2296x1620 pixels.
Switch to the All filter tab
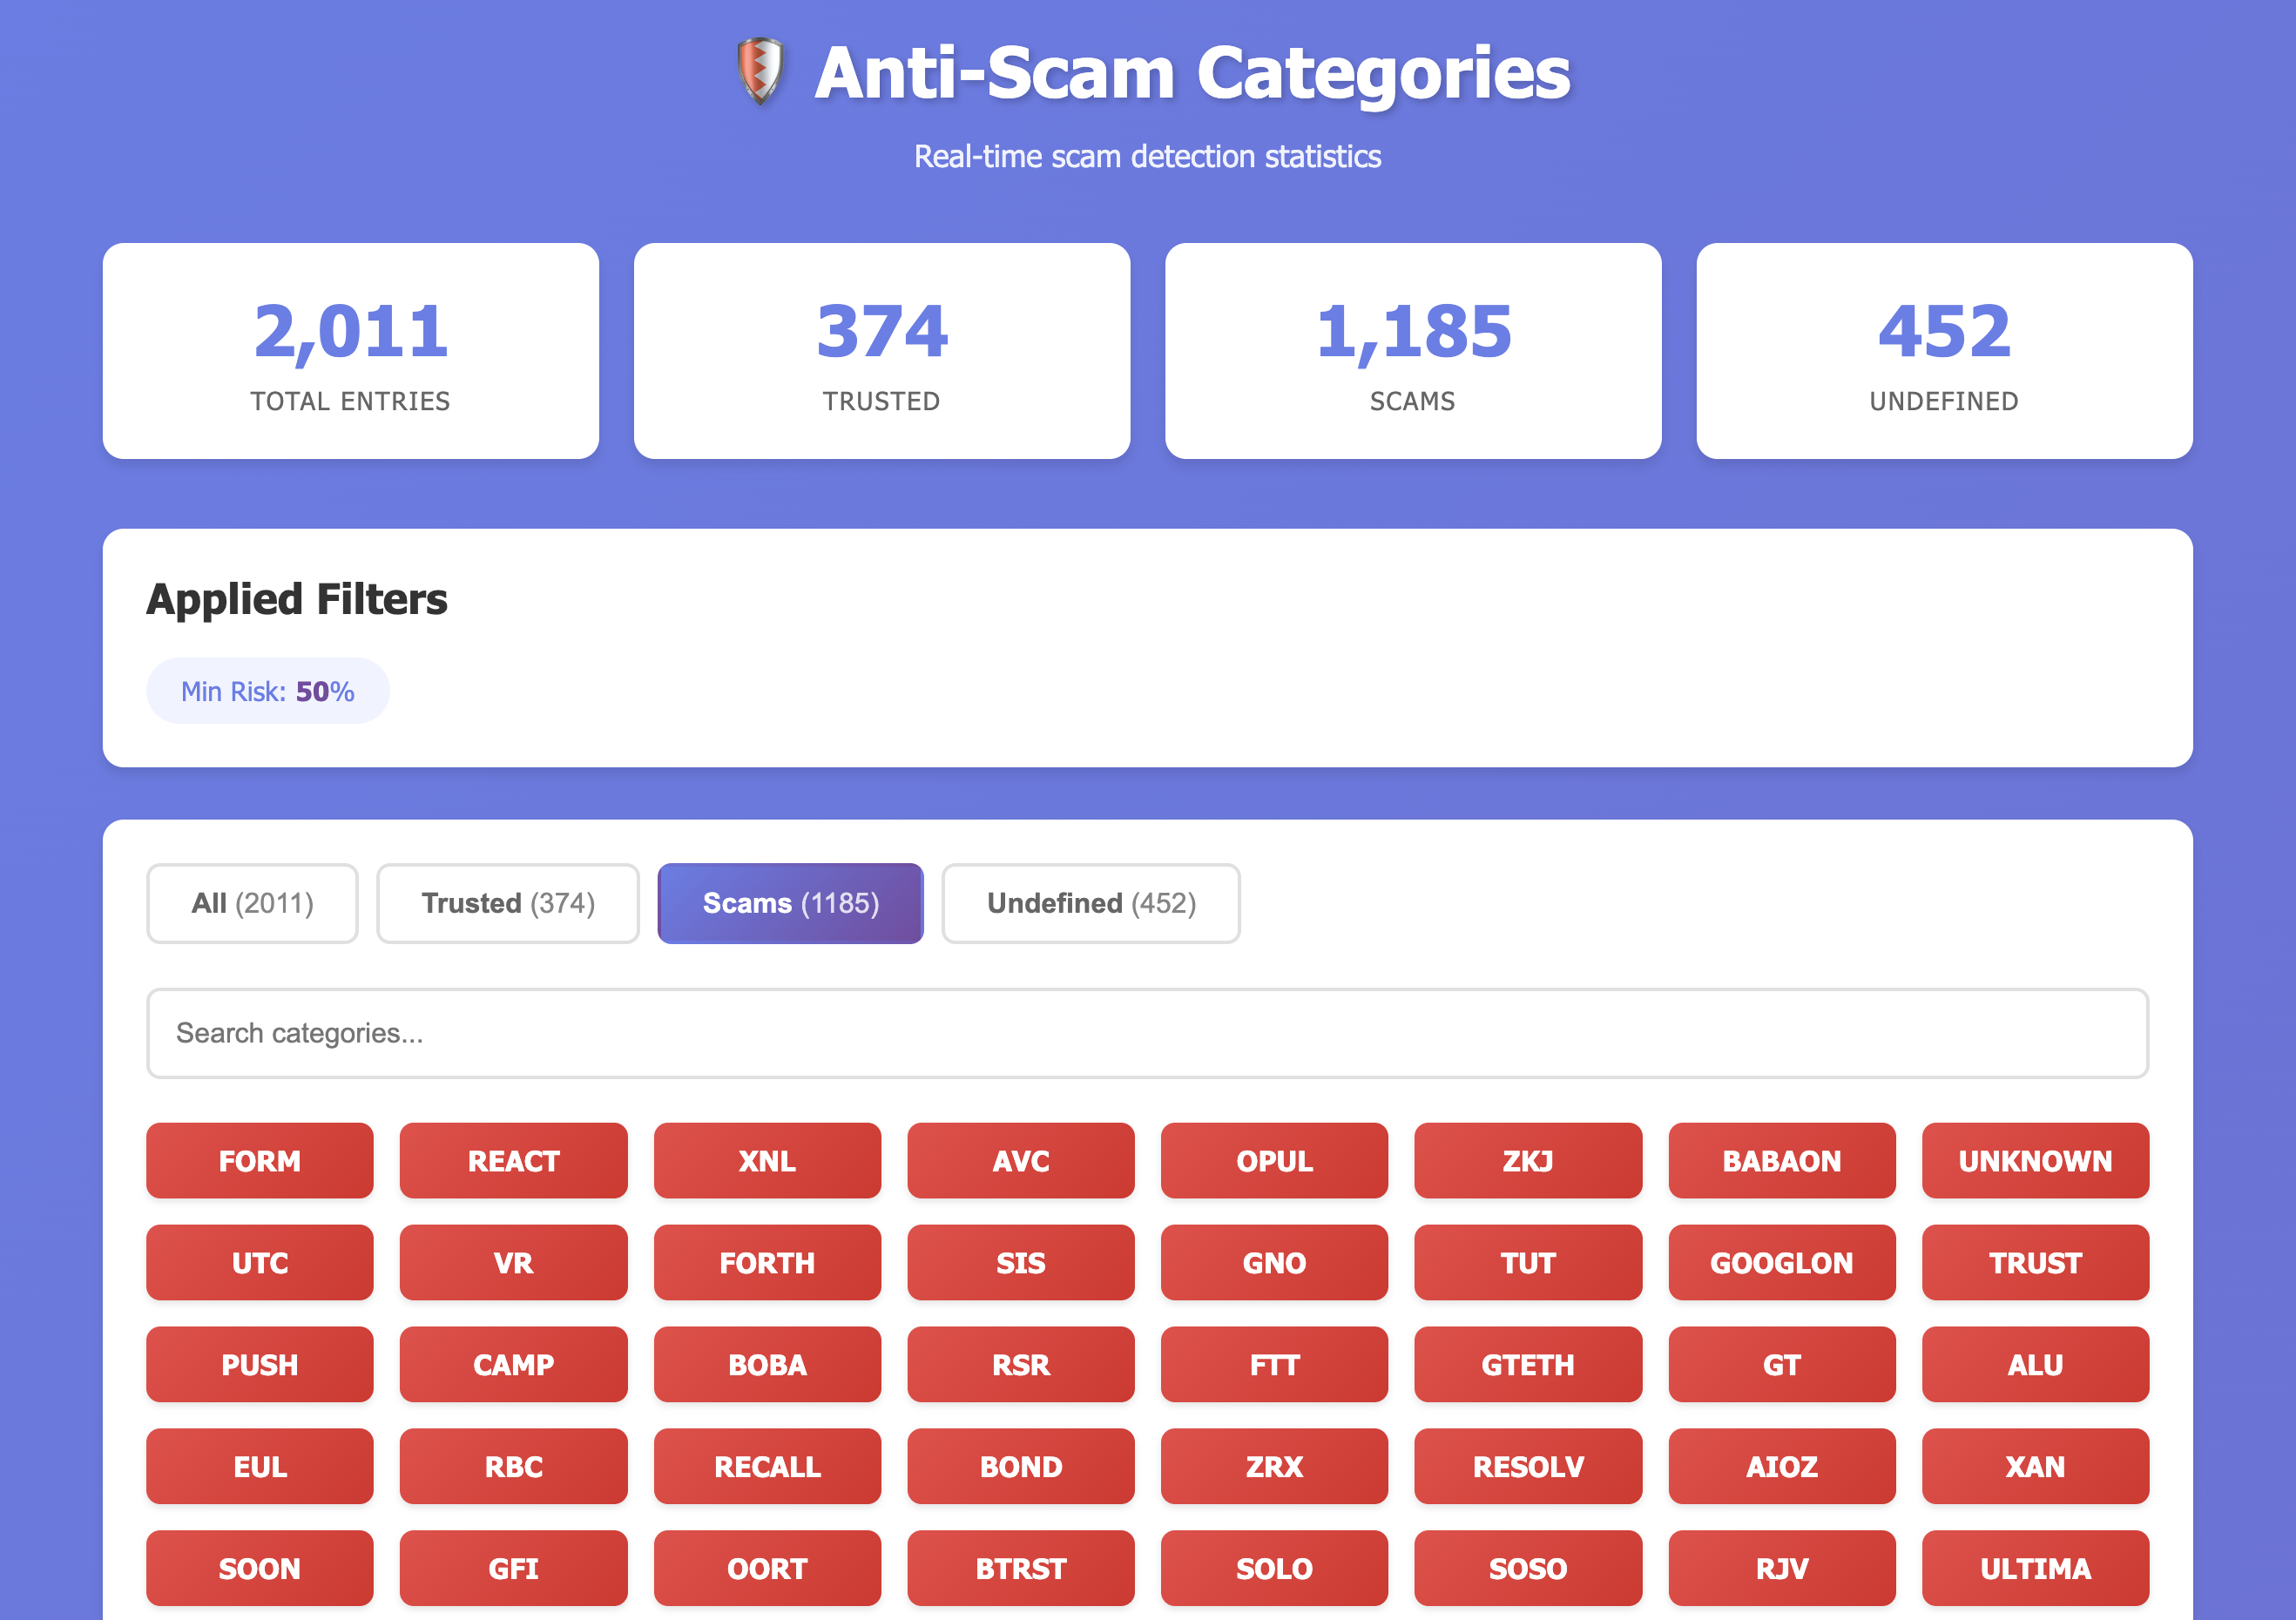coord(251,903)
